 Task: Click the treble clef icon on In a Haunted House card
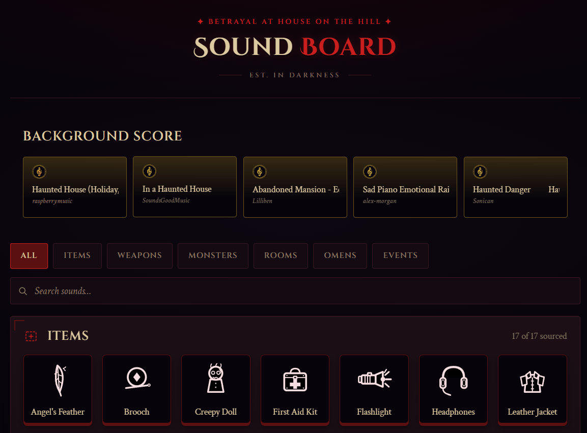point(149,171)
